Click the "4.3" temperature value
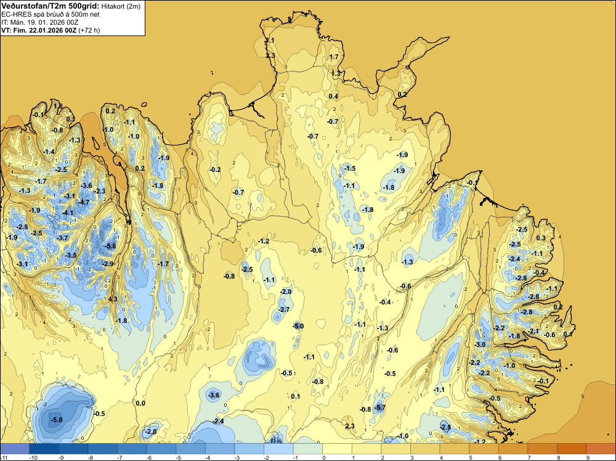 [113, 299]
